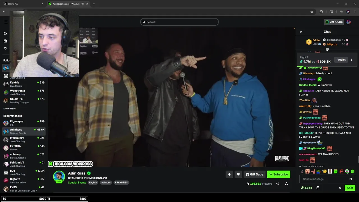This screenshot has height=202, width=359.
Task: Open emoji picker in message box
Action: [351, 179]
